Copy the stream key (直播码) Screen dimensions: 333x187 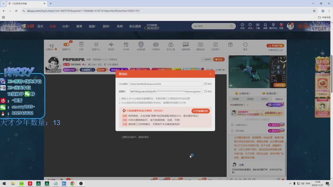pos(208,91)
